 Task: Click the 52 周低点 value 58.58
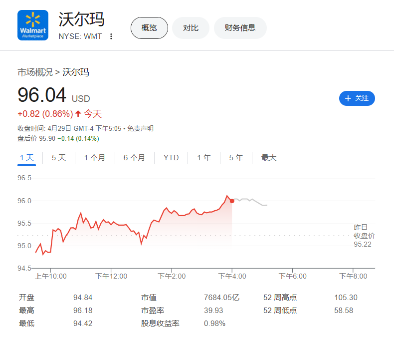(x=344, y=311)
